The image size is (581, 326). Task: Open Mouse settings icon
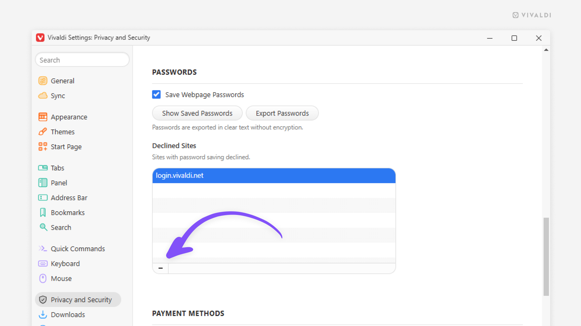43,278
